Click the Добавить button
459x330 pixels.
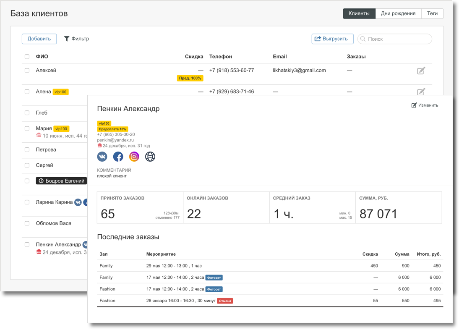39,39
